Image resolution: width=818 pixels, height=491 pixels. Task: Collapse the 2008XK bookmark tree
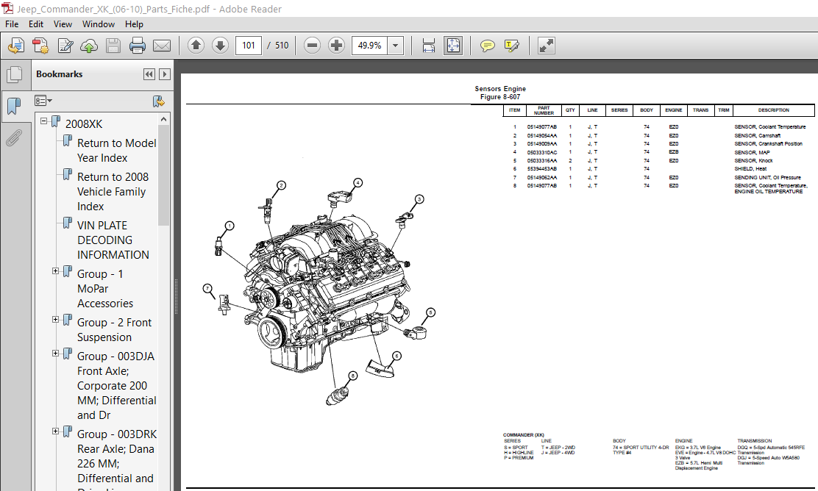click(x=44, y=121)
